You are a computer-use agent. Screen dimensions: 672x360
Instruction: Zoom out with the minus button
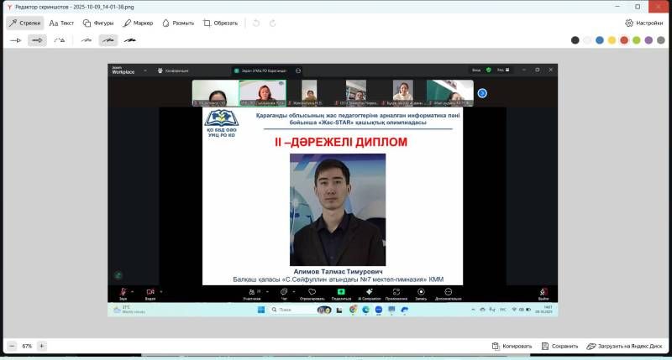[x=12, y=346]
